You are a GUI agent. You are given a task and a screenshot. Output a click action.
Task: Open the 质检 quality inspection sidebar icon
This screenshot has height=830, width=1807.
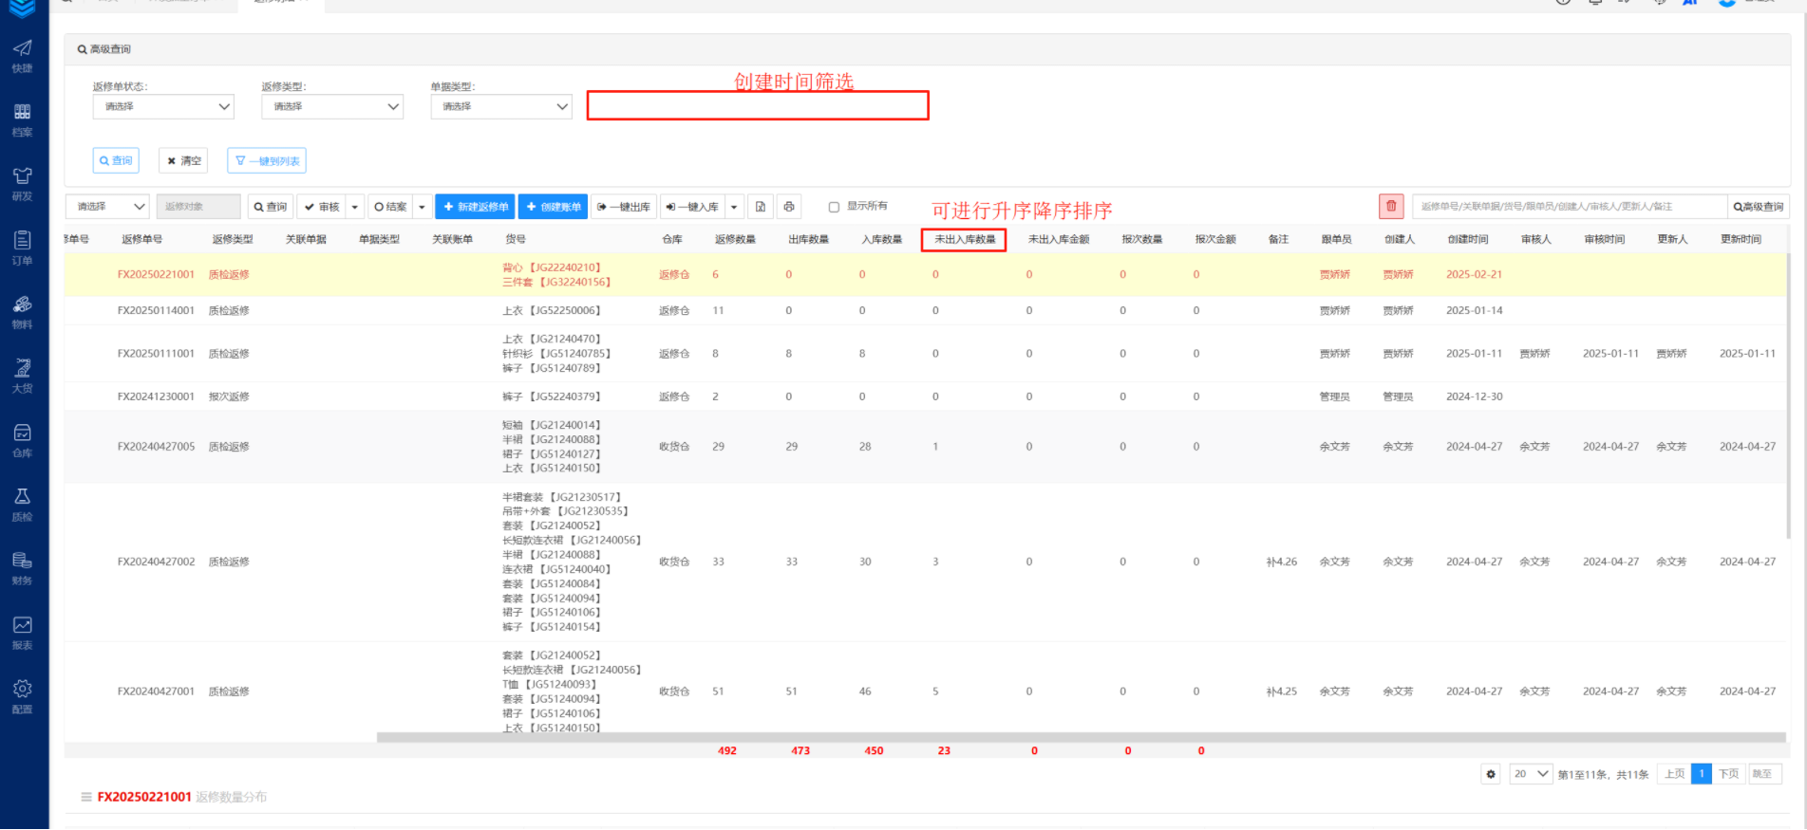(23, 504)
